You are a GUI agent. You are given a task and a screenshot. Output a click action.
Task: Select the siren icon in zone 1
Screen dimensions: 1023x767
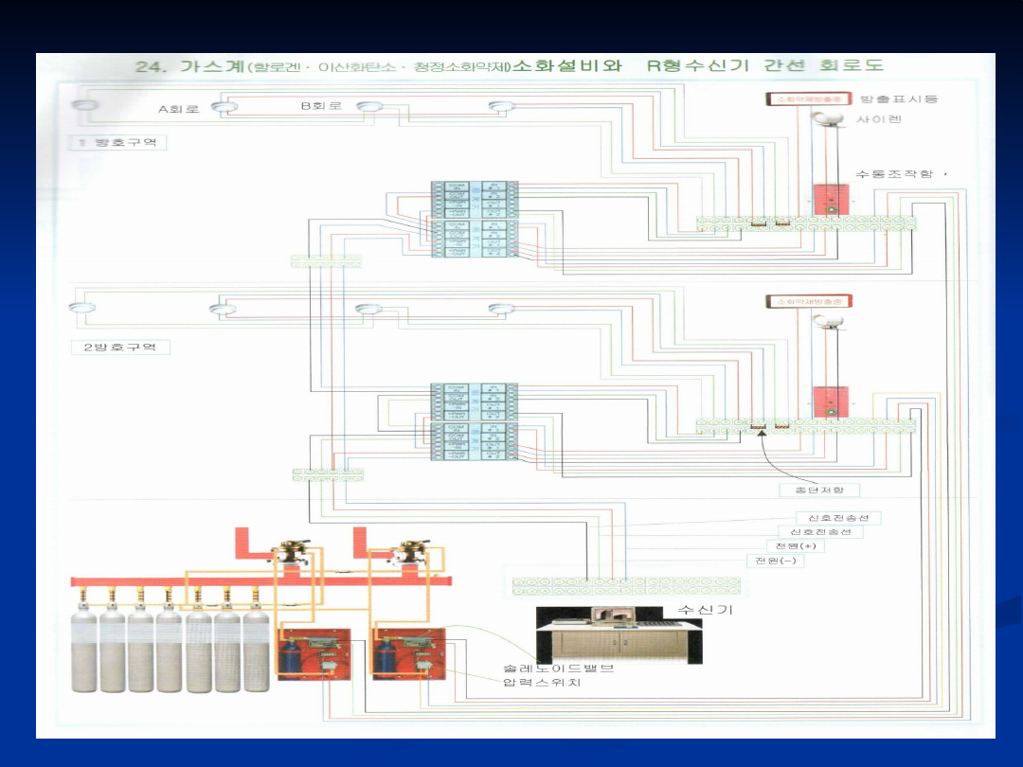[825, 119]
